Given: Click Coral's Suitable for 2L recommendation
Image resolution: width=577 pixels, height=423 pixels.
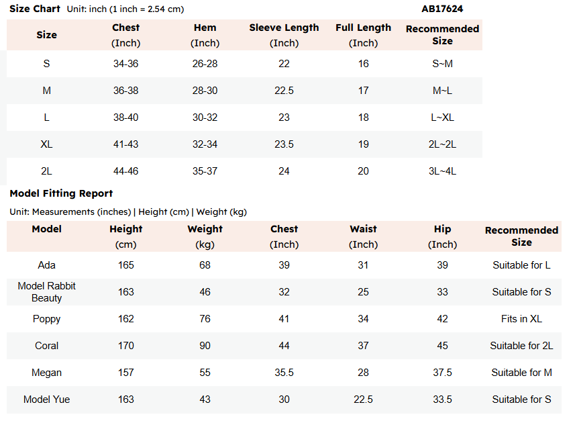Looking at the screenshot, I should (521, 346).
